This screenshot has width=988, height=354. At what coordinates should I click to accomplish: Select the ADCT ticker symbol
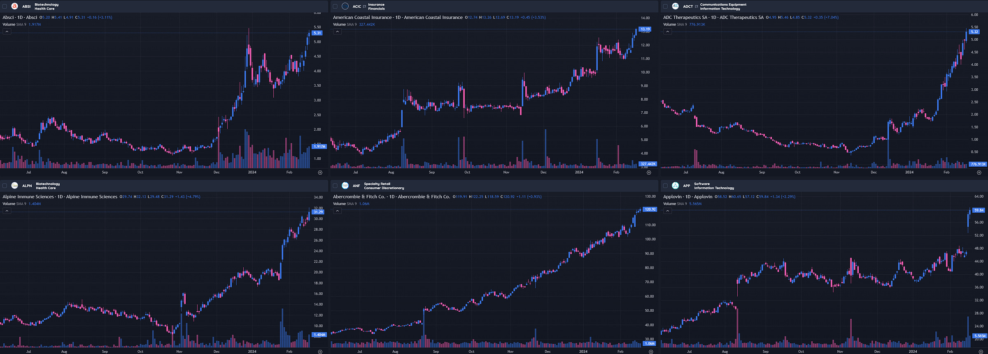pyautogui.click(x=688, y=7)
